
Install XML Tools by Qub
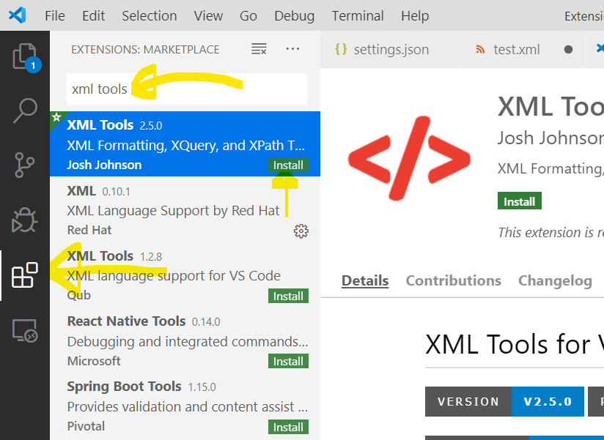pyautogui.click(x=288, y=297)
